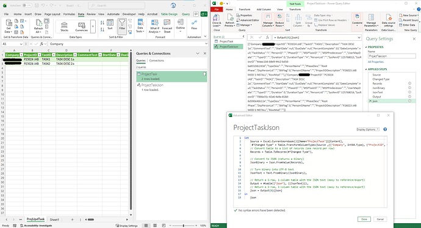Open Data Tools in Excel ribbon
Image resolution: width=421 pixels, height=228 pixels.
point(140,26)
